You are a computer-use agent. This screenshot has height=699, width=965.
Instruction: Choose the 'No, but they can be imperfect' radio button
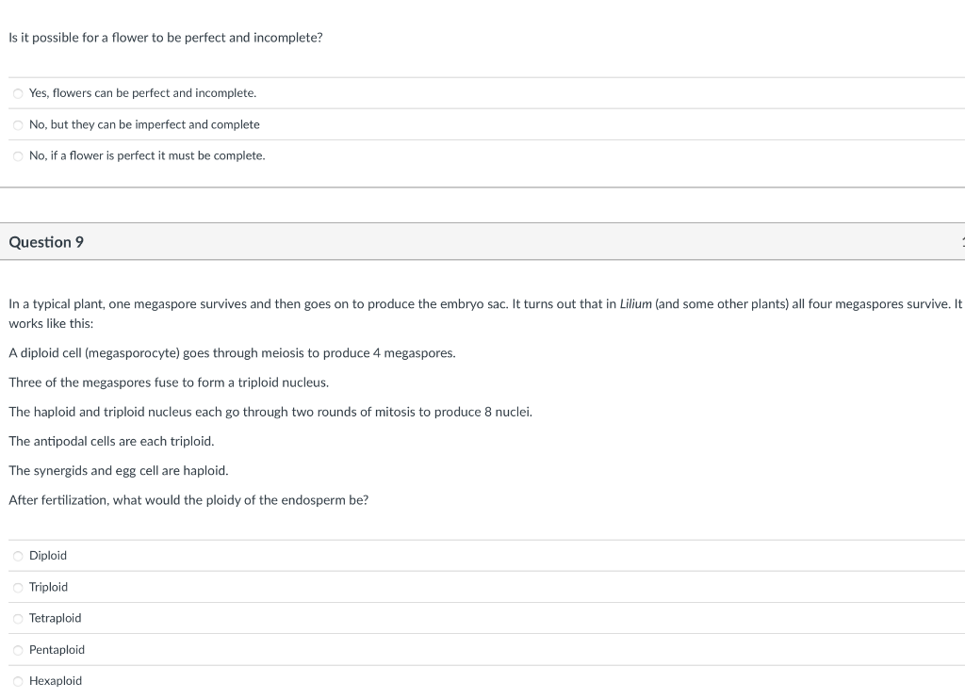click(19, 125)
